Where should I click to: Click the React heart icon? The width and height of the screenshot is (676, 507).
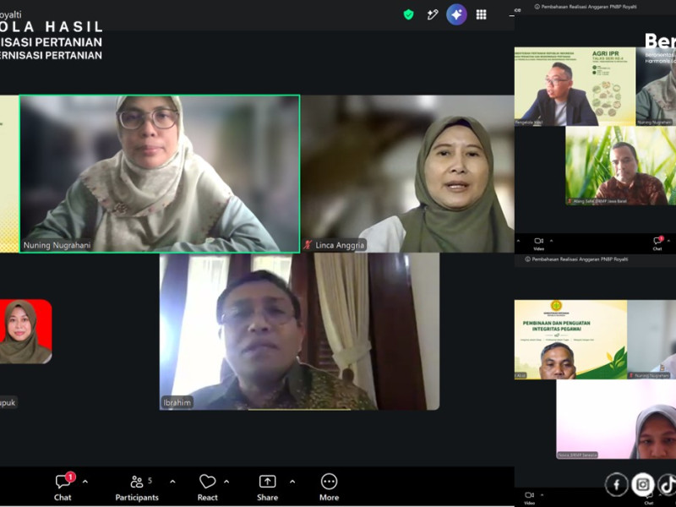(x=207, y=482)
